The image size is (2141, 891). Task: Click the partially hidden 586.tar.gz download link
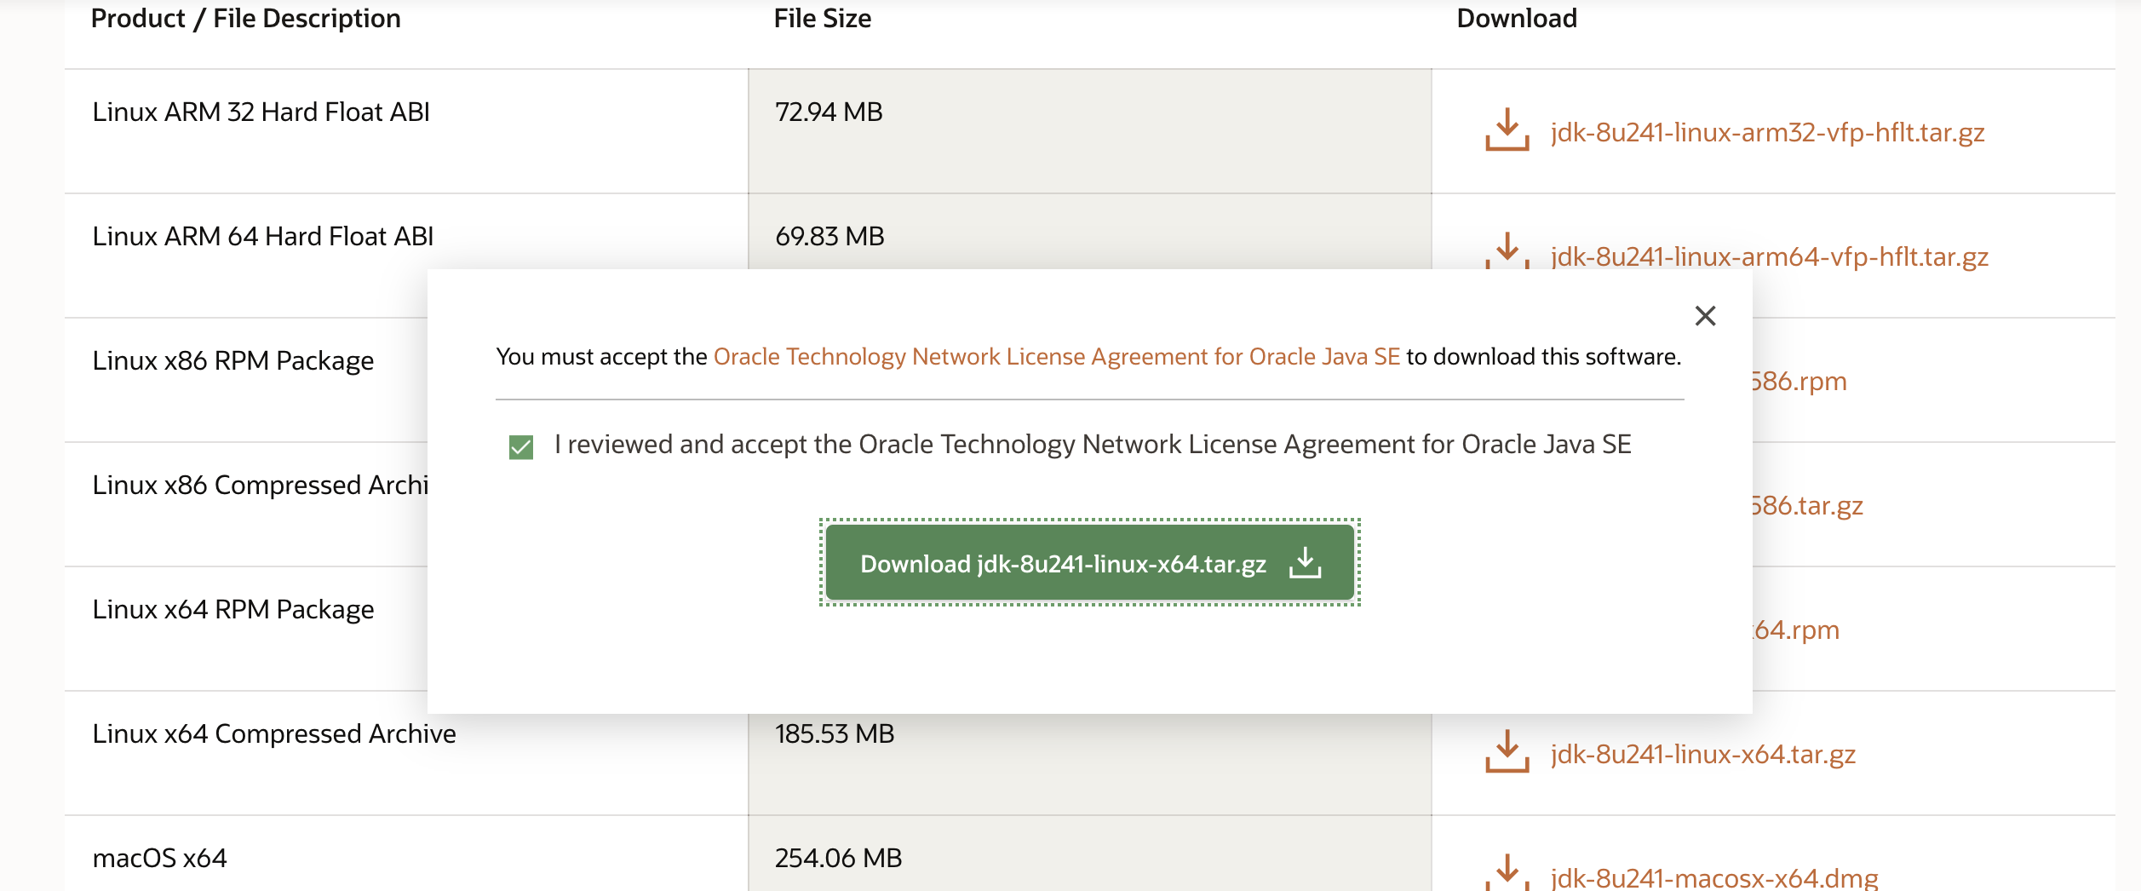1807,506
